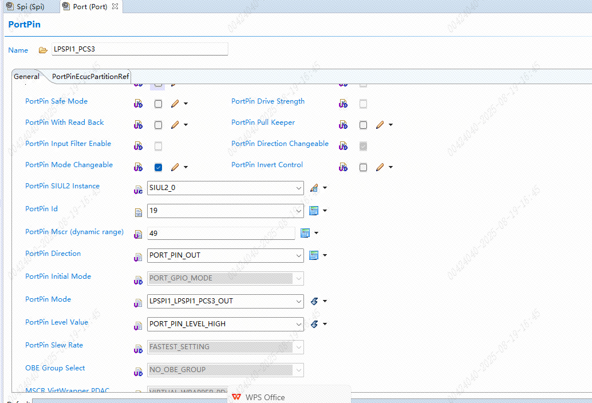Click calculator icon beside PortPin Mscr value
592x403 pixels.
click(305, 233)
